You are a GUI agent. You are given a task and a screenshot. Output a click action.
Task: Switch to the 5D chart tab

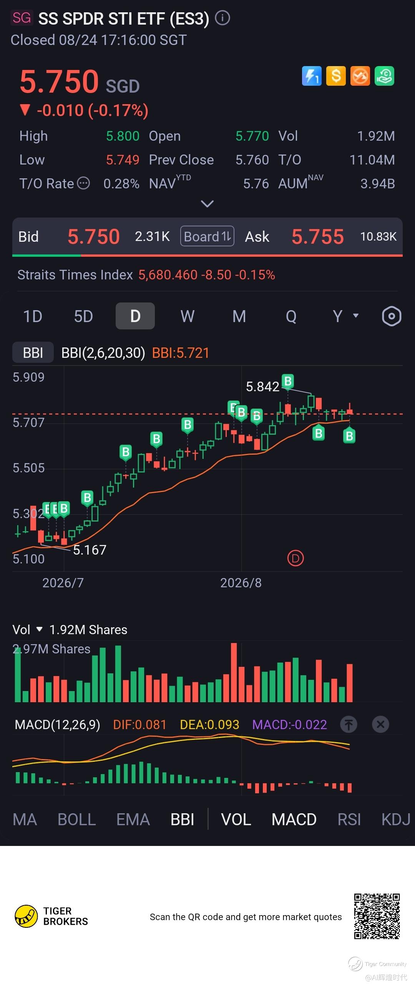83,316
